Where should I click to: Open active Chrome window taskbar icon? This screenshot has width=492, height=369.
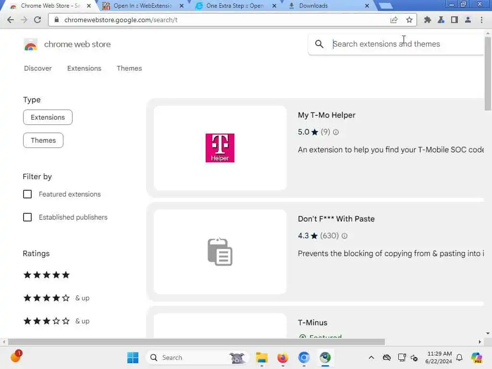click(x=325, y=357)
